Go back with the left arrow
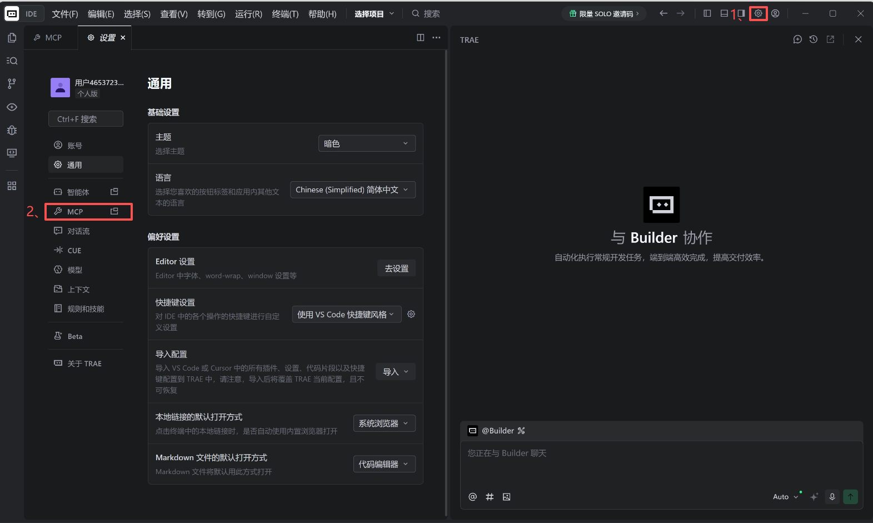The height and width of the screenshot is (523, 873). [664, 13]
